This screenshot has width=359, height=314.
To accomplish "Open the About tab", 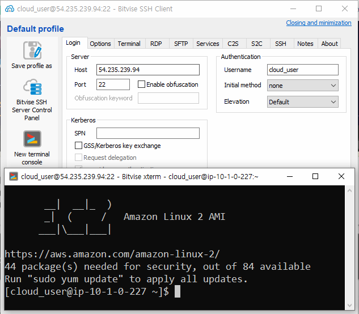I will [x=330, y=44].
